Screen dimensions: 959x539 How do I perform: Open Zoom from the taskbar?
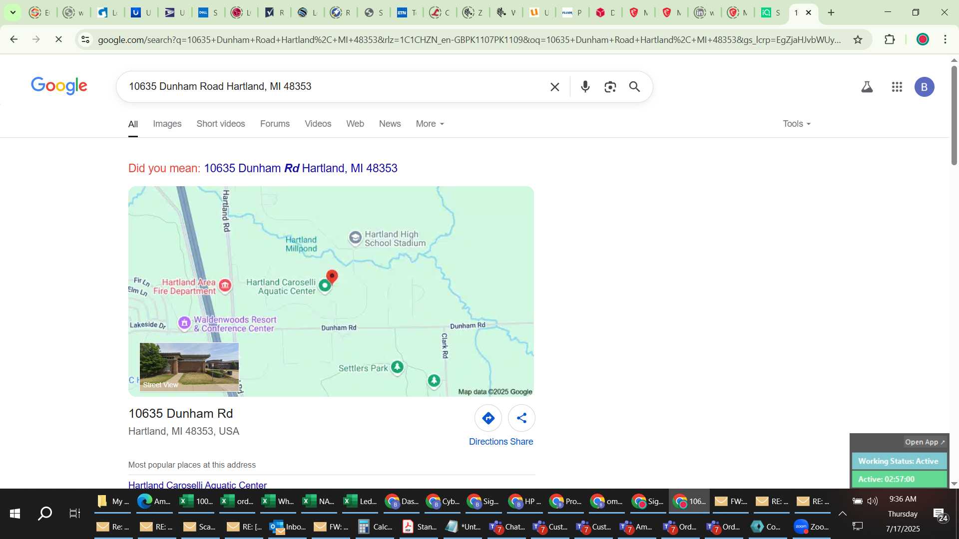812,527
